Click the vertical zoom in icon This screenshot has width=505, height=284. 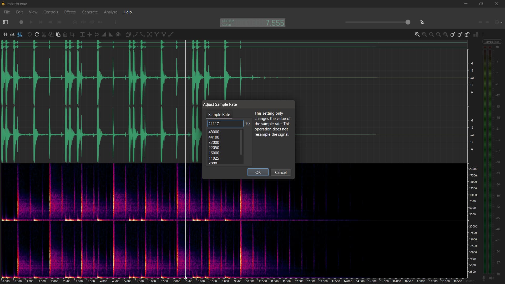pos(453,34)
